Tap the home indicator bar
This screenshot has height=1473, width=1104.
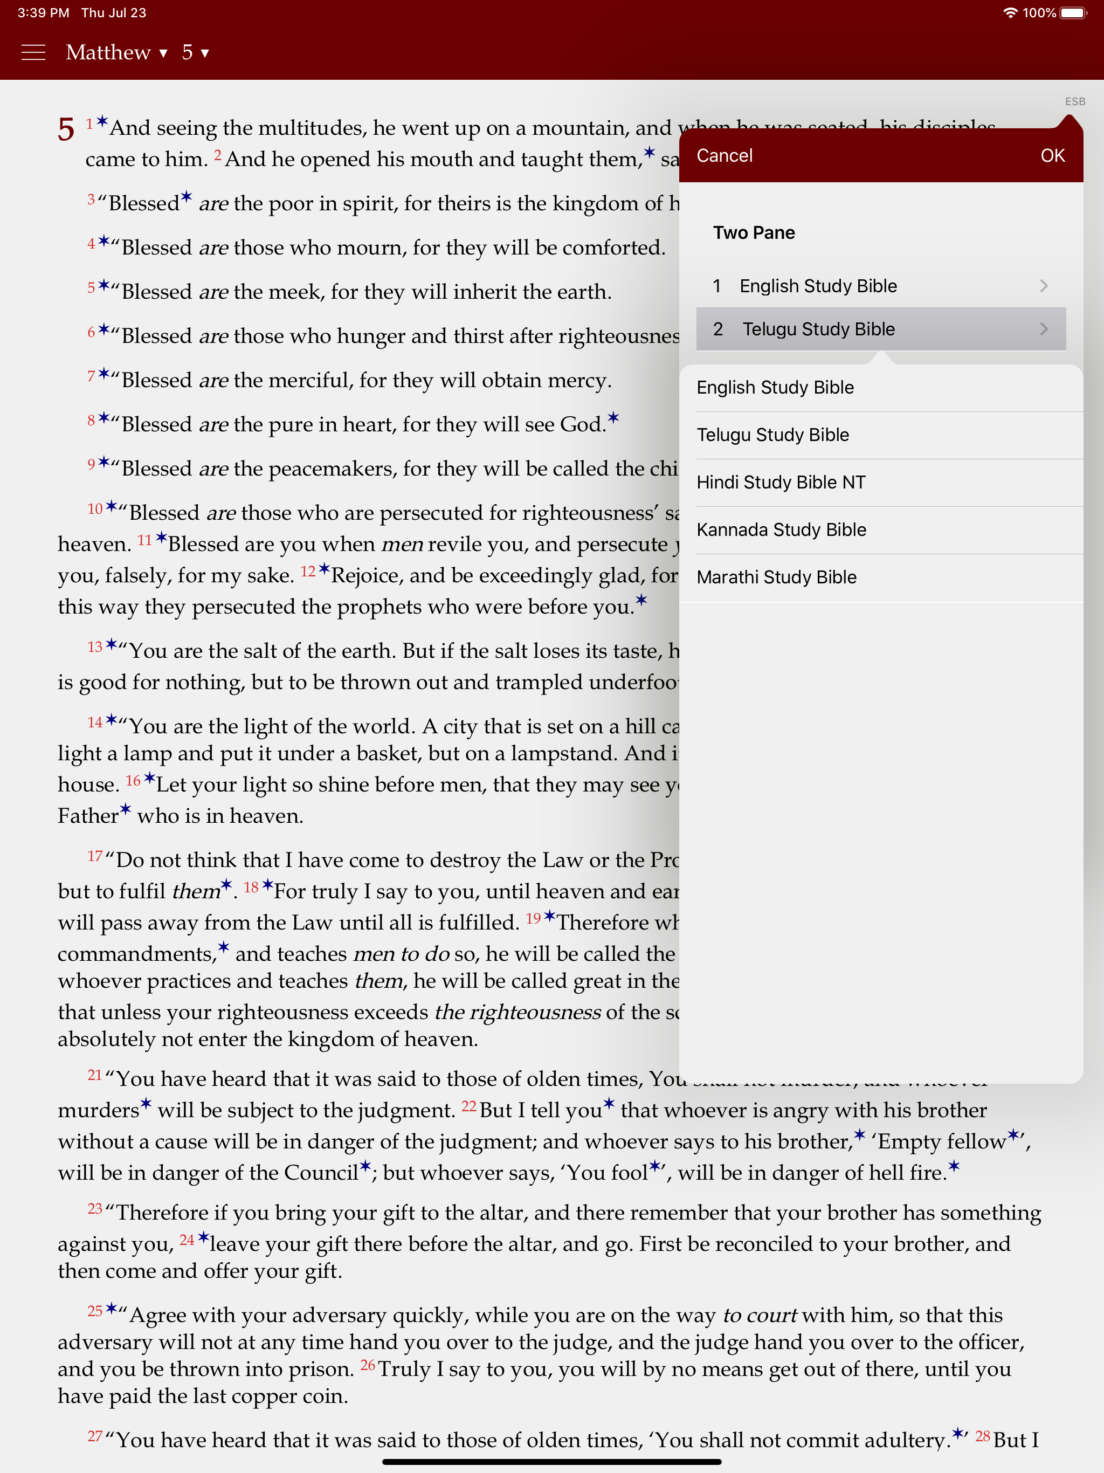pos(551,1462)
